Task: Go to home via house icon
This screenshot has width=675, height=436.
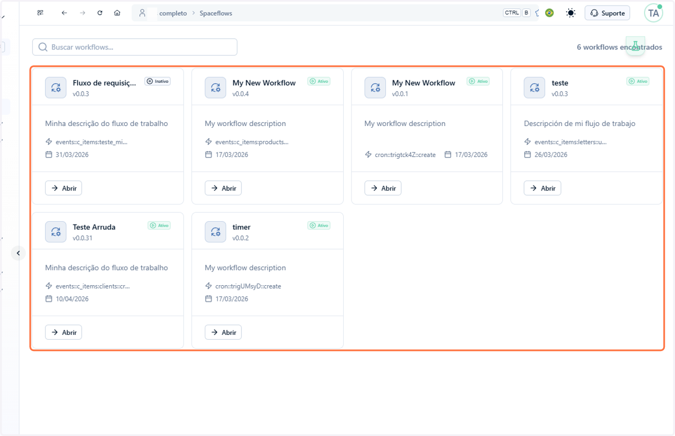Action: click(x=117, y=12)
